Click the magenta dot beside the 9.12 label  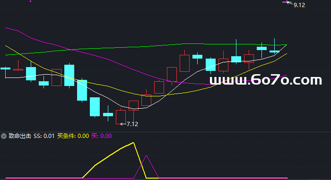pos(287,2)
